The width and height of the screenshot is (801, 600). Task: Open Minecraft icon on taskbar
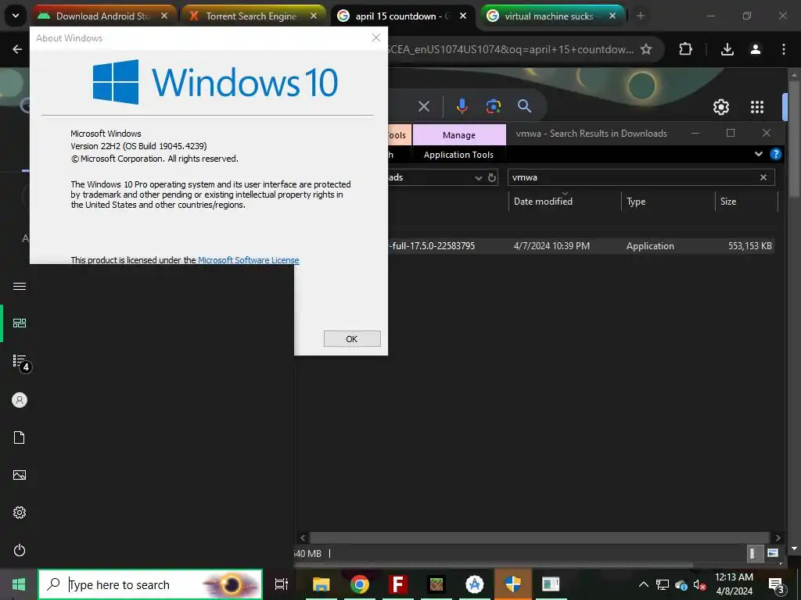[436, 584]
